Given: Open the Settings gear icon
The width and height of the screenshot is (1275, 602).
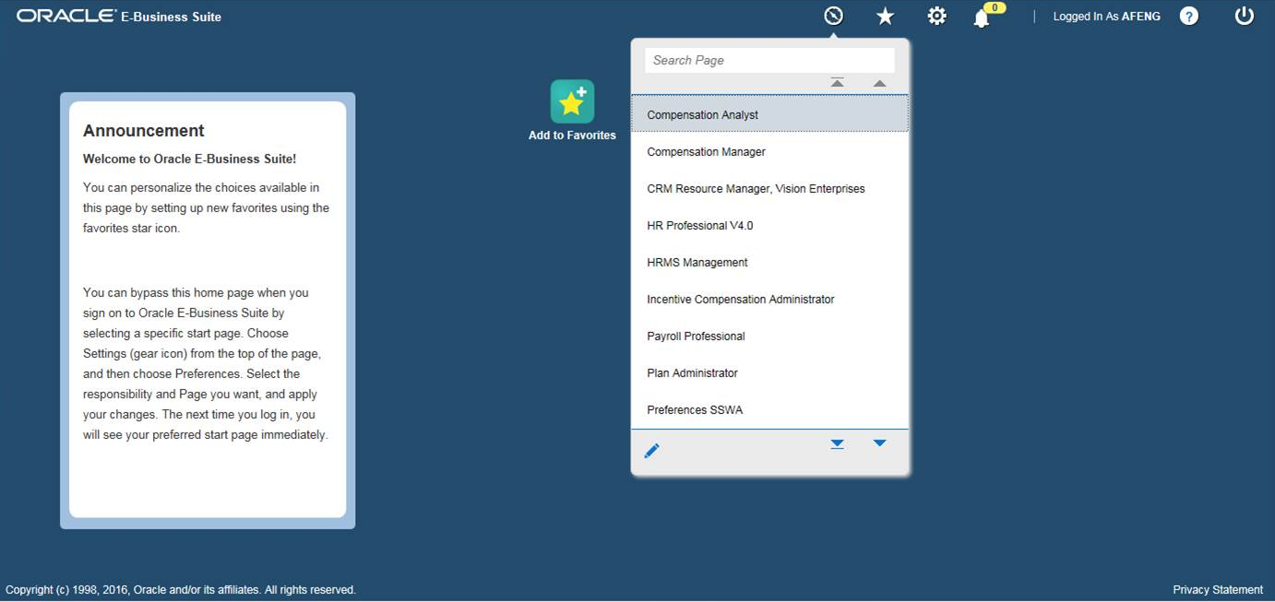Looking at the screenshot, I should [936, 16].
